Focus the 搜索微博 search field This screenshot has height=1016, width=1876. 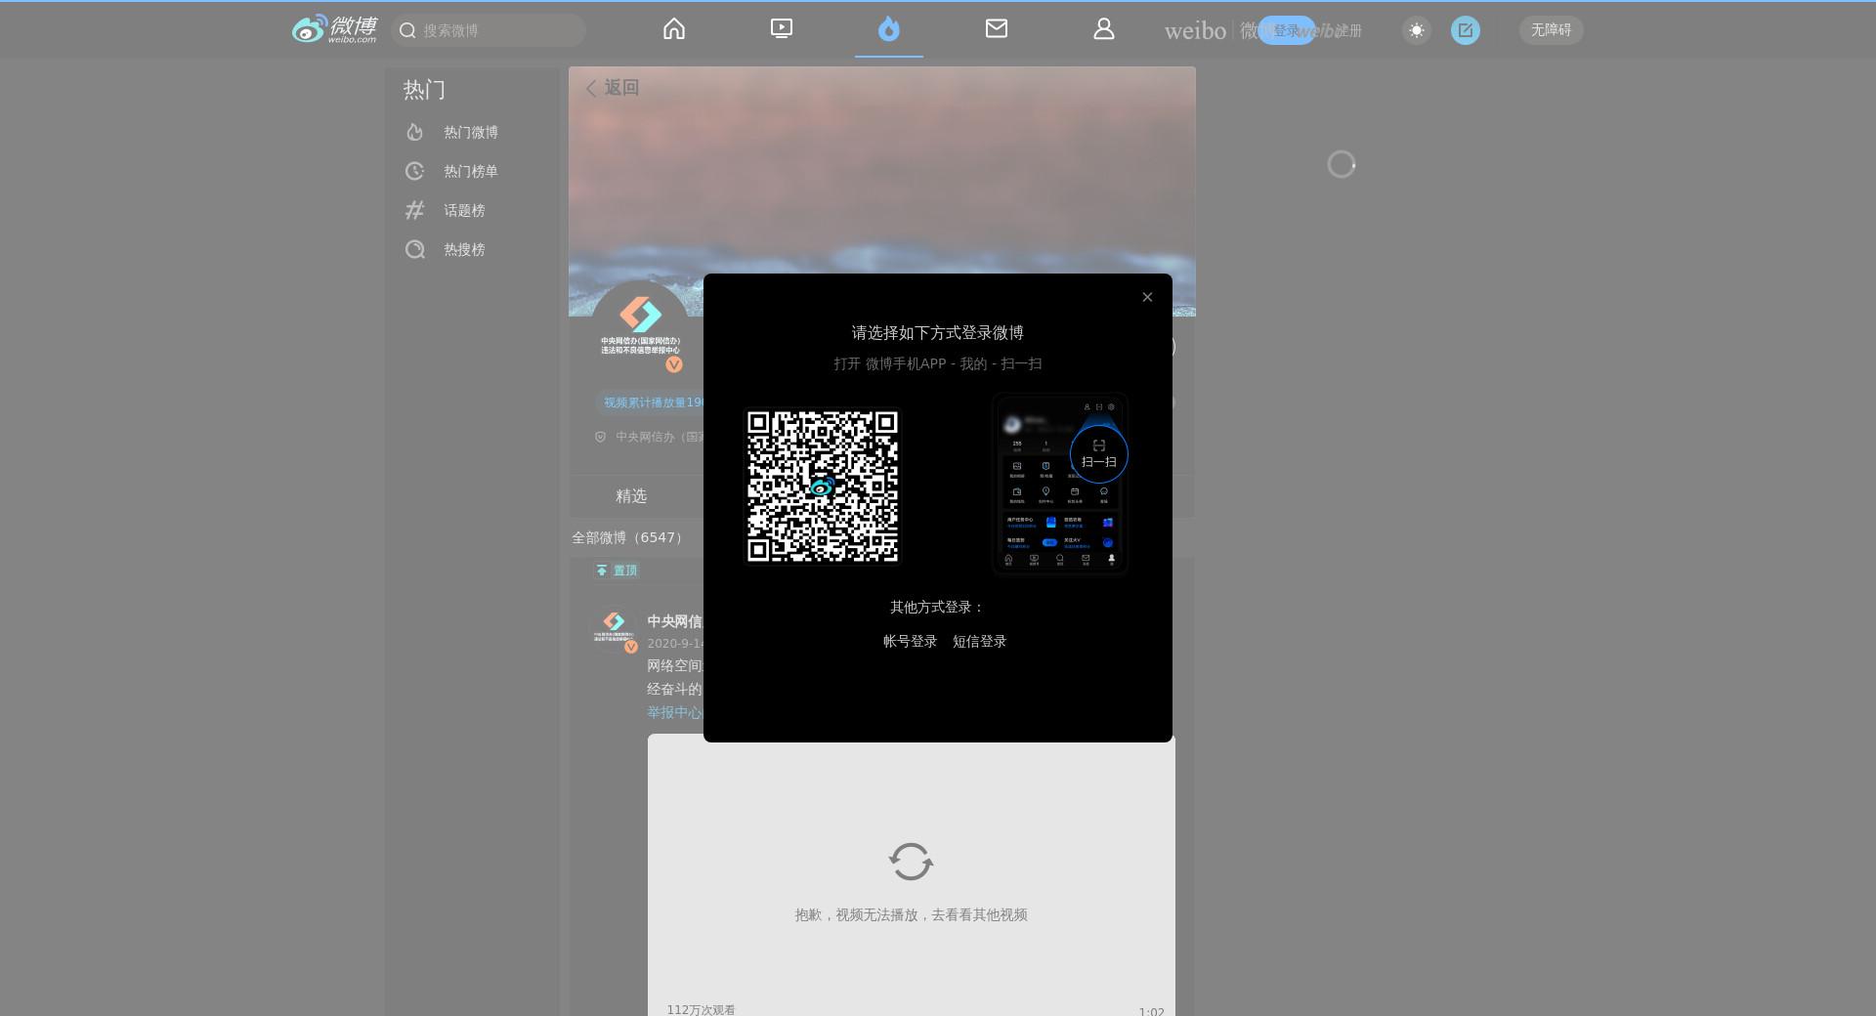[x=489, y=30]
